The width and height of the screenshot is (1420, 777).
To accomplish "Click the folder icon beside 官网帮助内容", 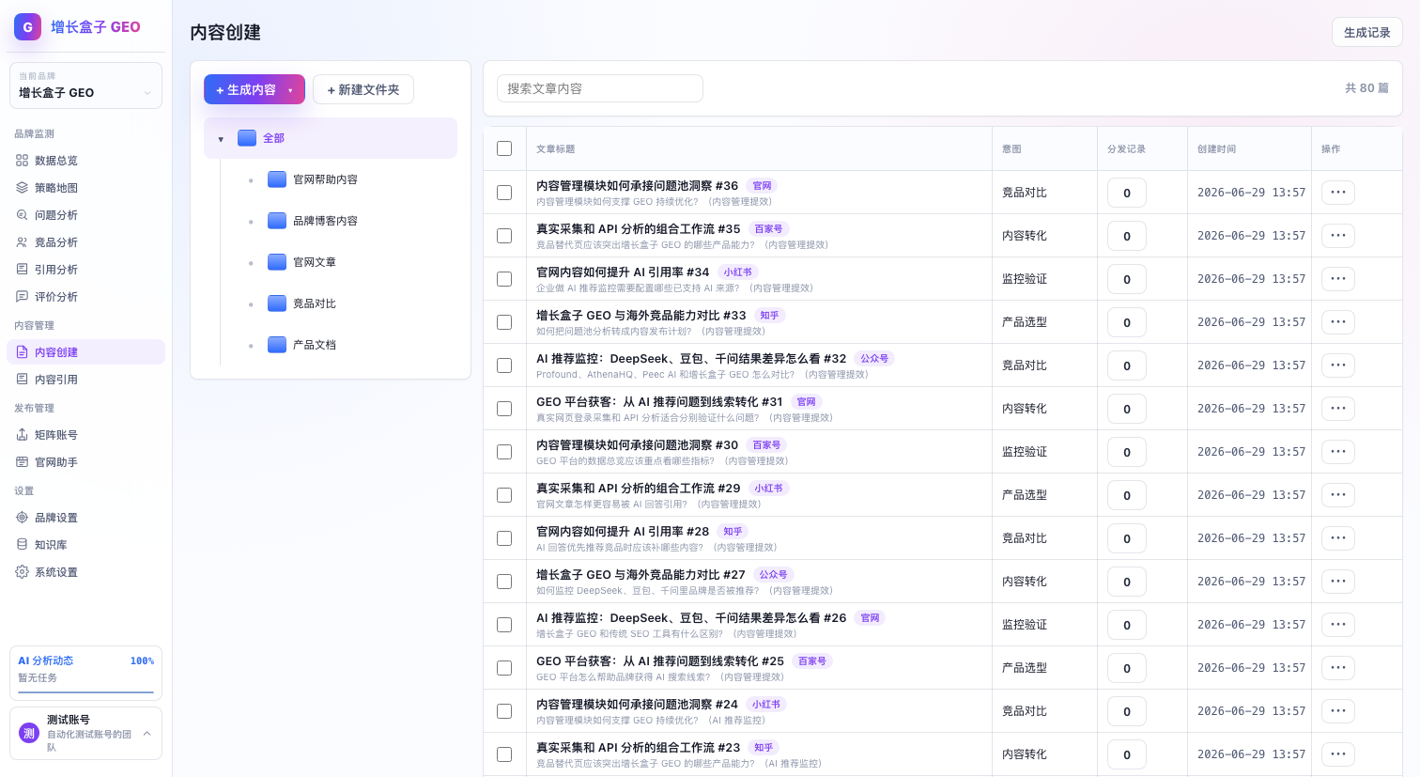I will coord(277,179).
